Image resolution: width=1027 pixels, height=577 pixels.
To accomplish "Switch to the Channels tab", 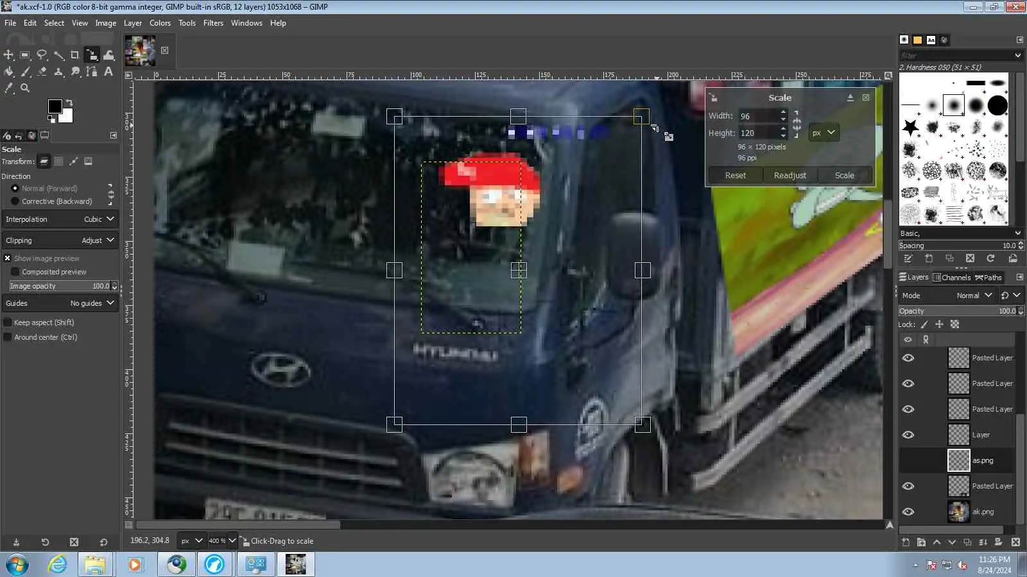I will (951, 278).
